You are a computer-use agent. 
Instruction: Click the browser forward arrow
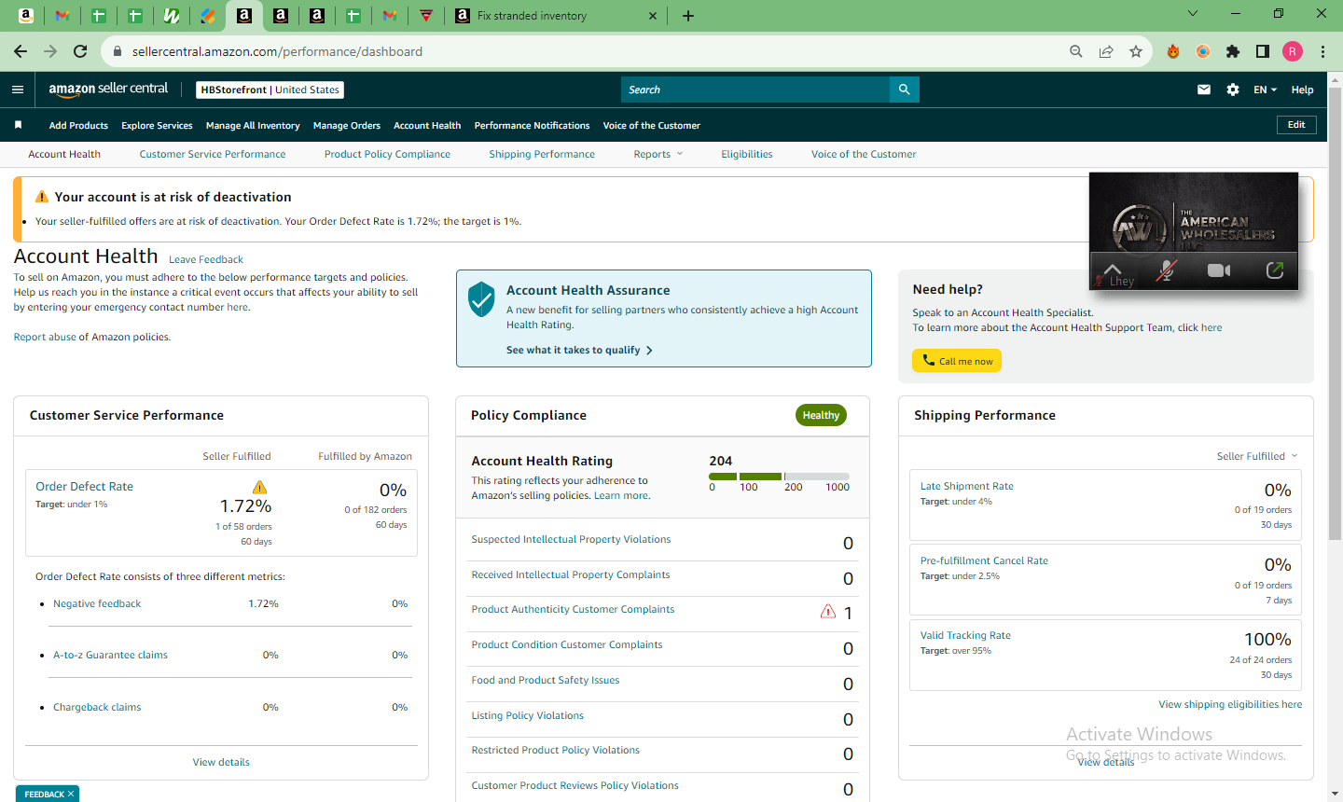(x=50, y=51)
